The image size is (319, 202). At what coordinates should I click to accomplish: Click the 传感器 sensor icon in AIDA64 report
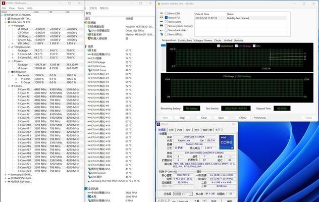click(86, 22)
